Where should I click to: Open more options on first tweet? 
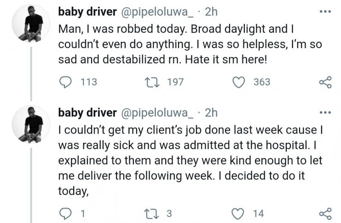click(325, 10)
